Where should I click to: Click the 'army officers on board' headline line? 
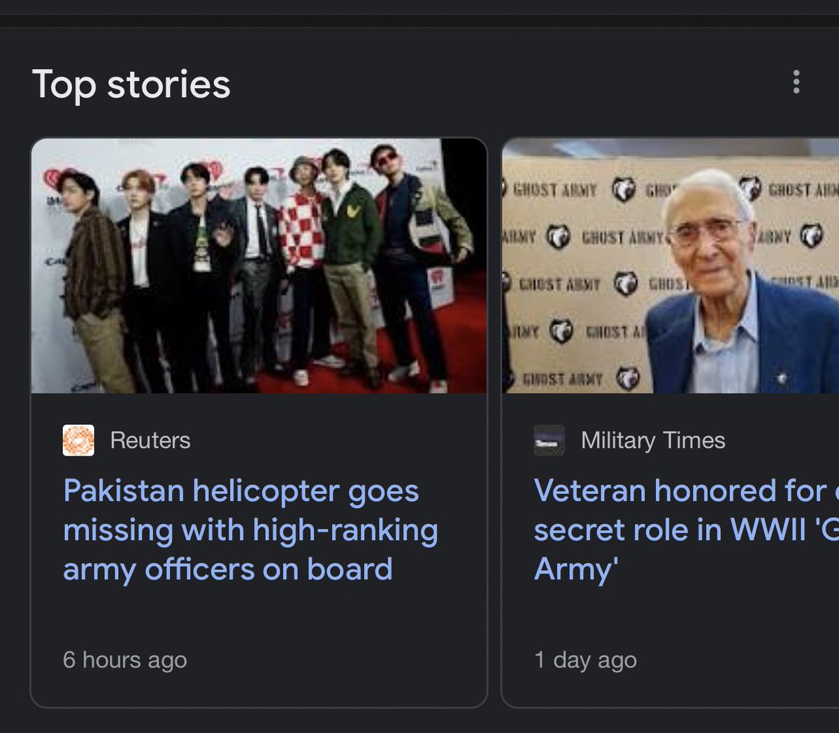[228, 569]
